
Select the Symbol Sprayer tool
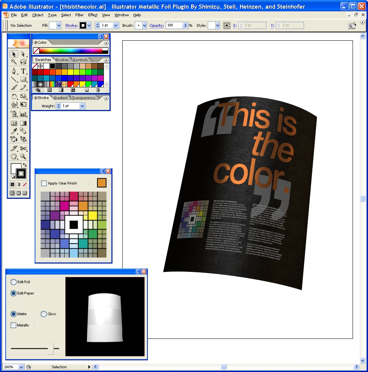coord(14,114)
